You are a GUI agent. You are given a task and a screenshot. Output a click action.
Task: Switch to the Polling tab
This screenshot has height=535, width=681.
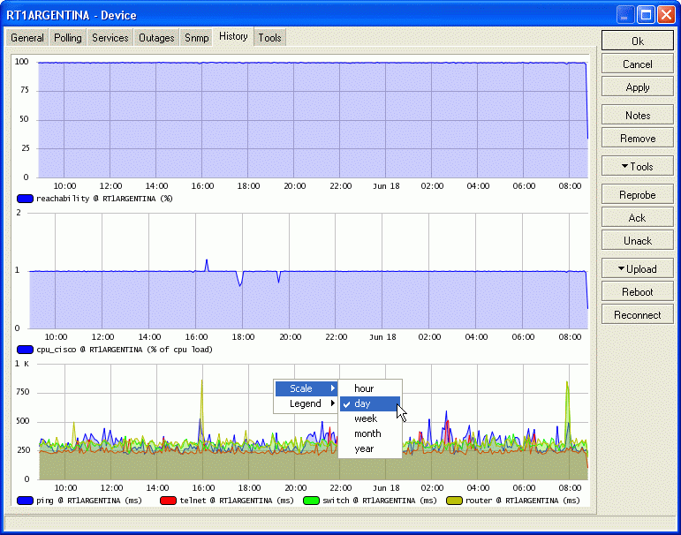[67, 38]
